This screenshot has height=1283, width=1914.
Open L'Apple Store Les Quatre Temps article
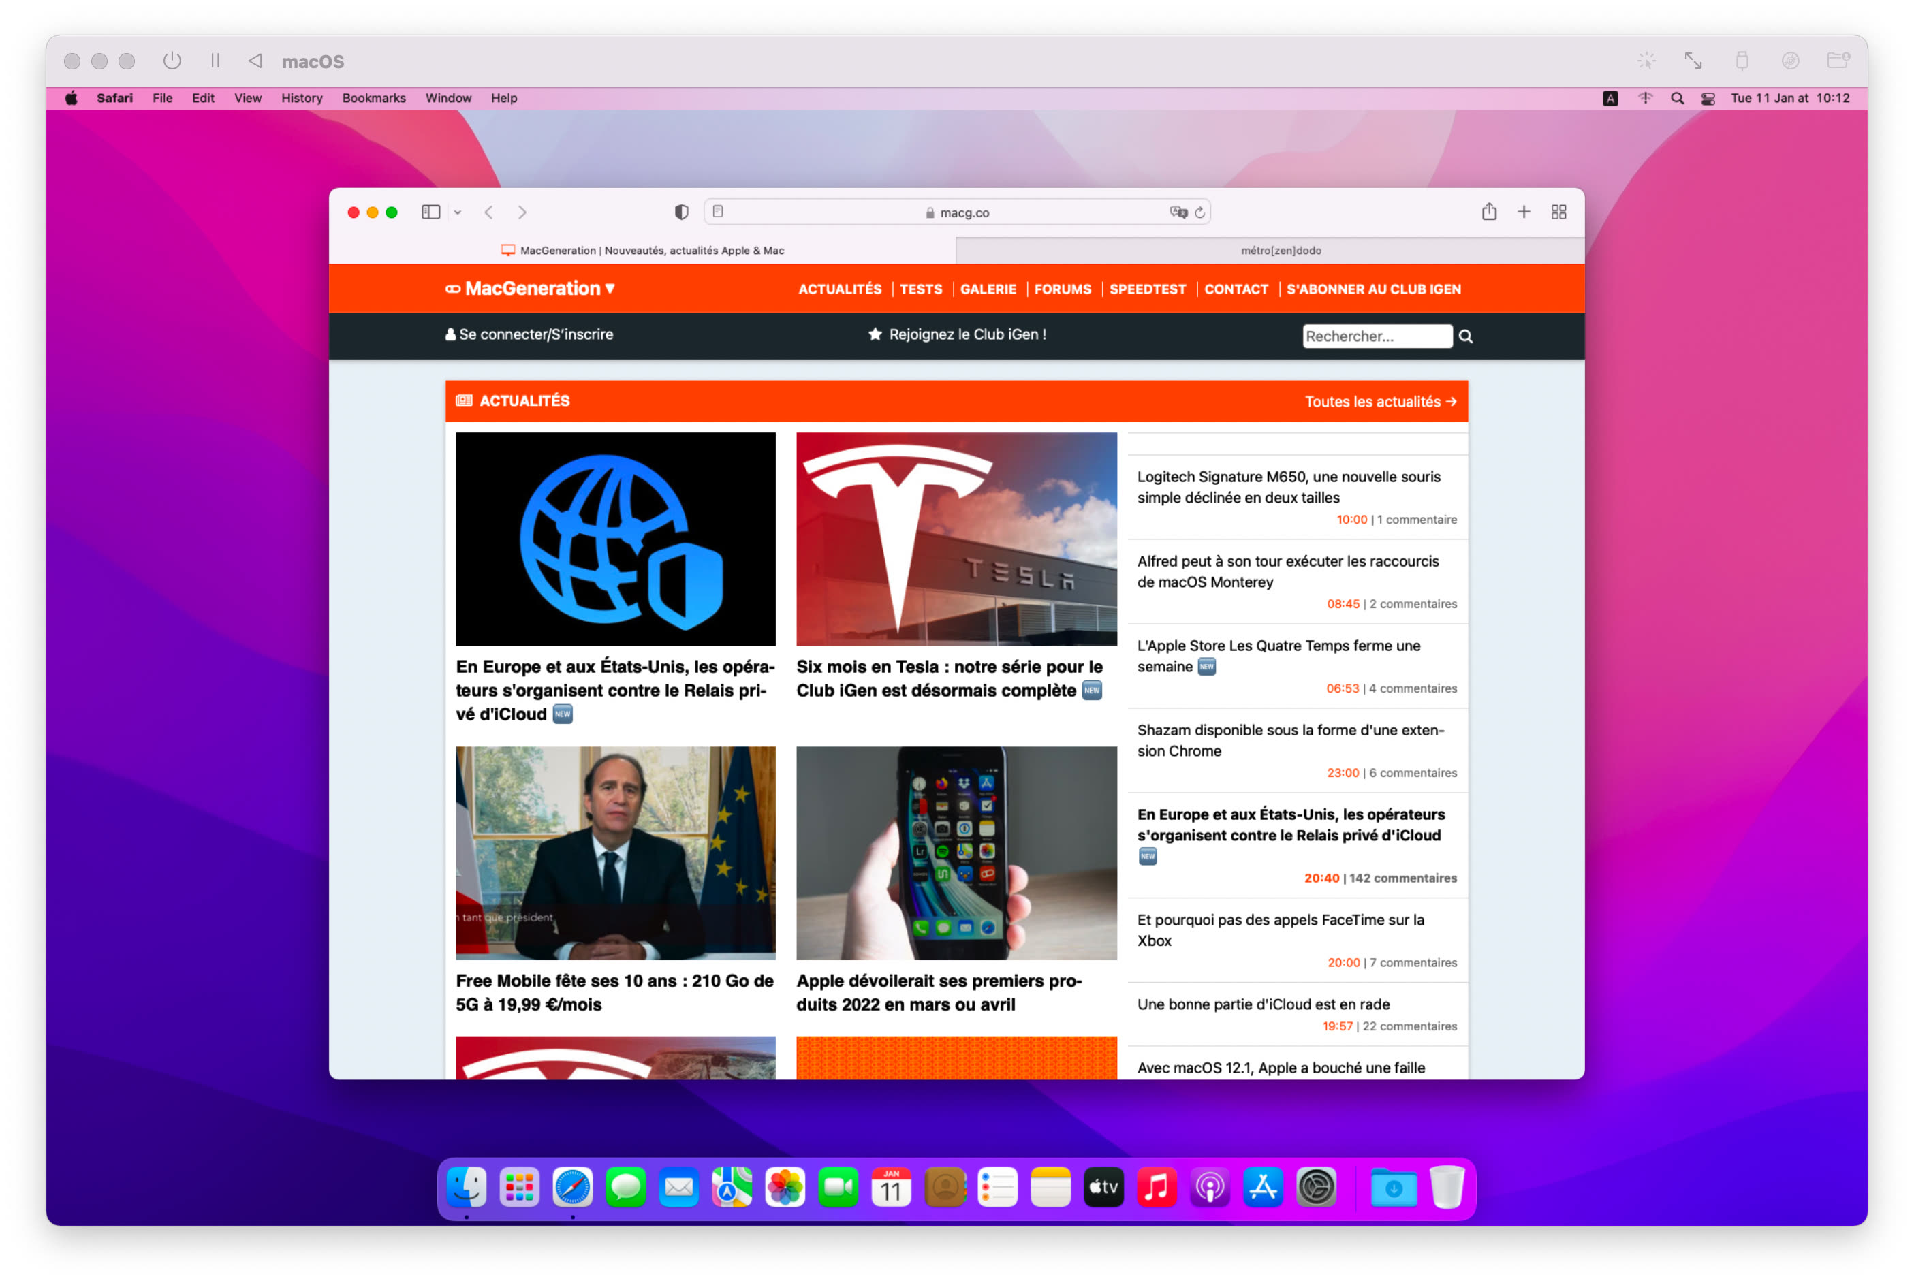1279,656
